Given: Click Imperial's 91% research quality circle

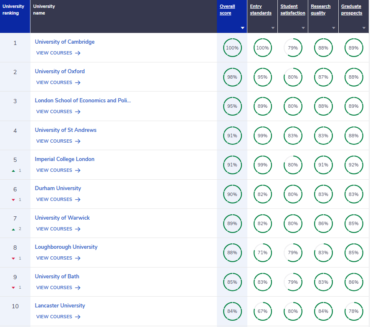Looking at the screenshot, I should click(x=323, y=165).
